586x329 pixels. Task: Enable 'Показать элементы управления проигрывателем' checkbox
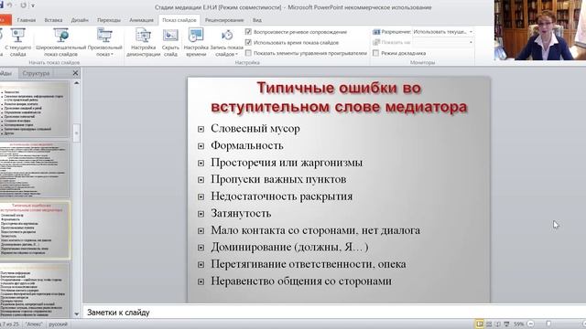coord(248,53)
